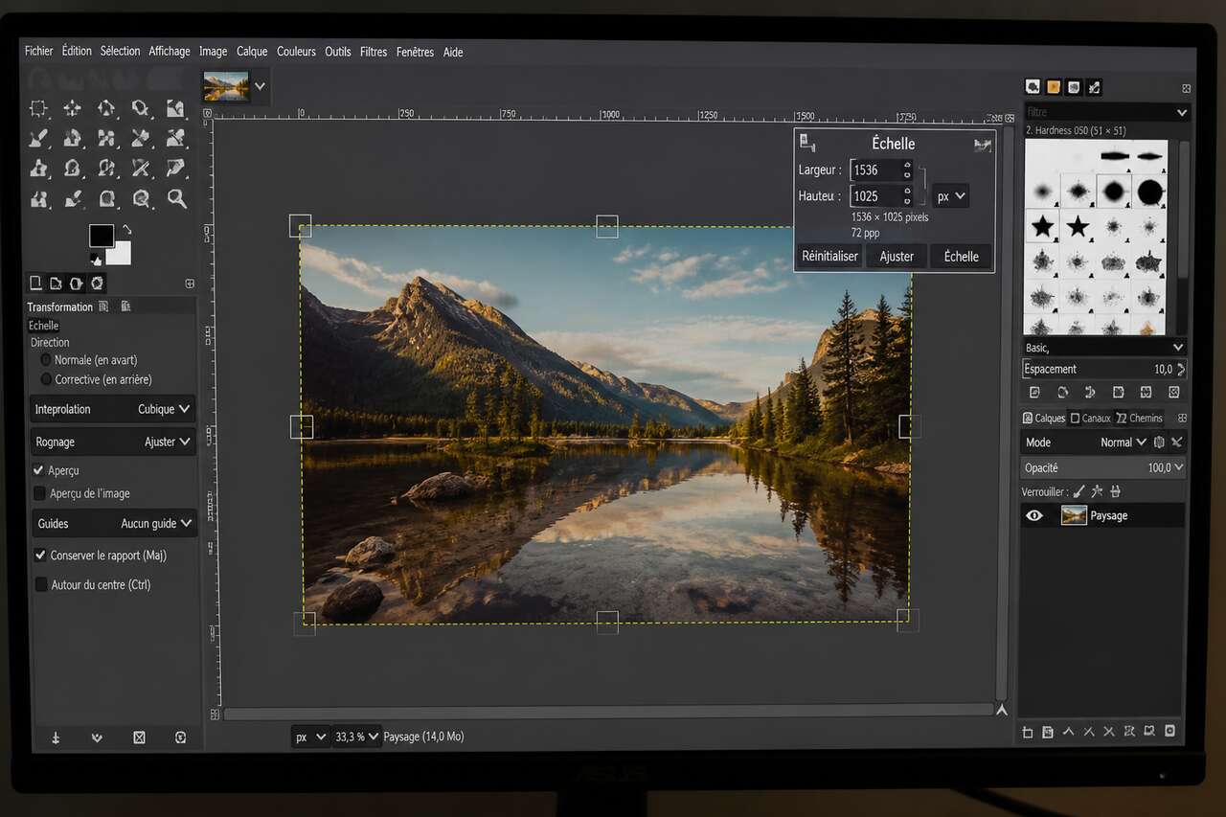Open the Basic, brush tag dropdown
The height and width of the screenshot is (817, 1226).
point(1104,347)
